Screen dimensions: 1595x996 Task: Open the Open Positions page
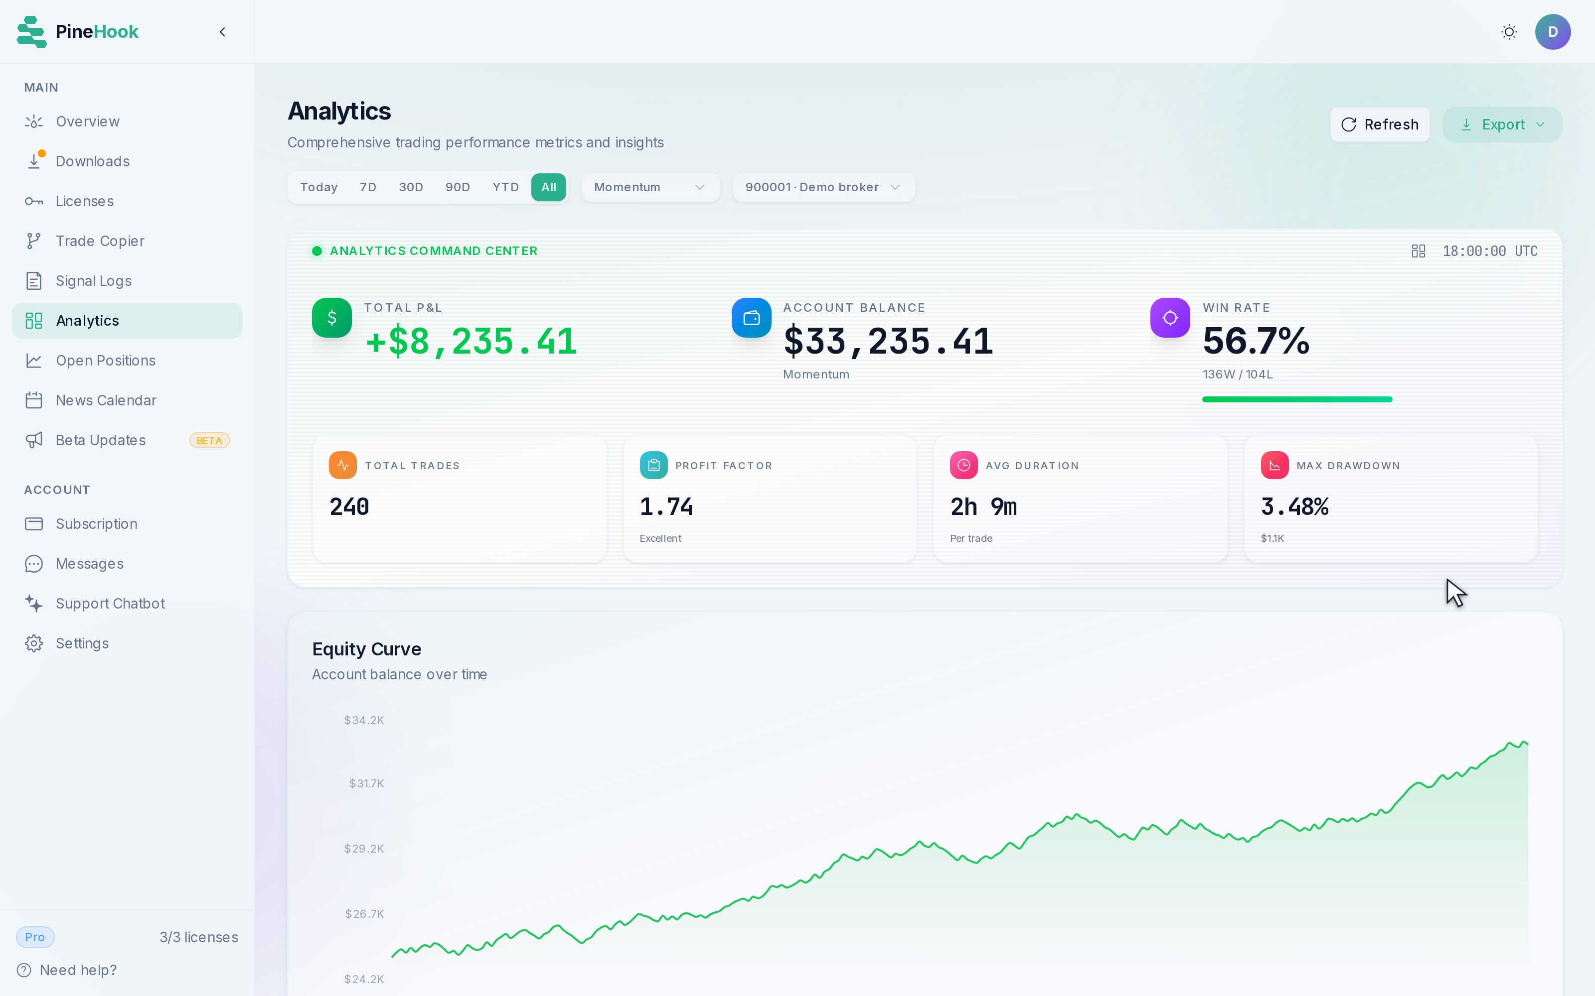point(127,361)
